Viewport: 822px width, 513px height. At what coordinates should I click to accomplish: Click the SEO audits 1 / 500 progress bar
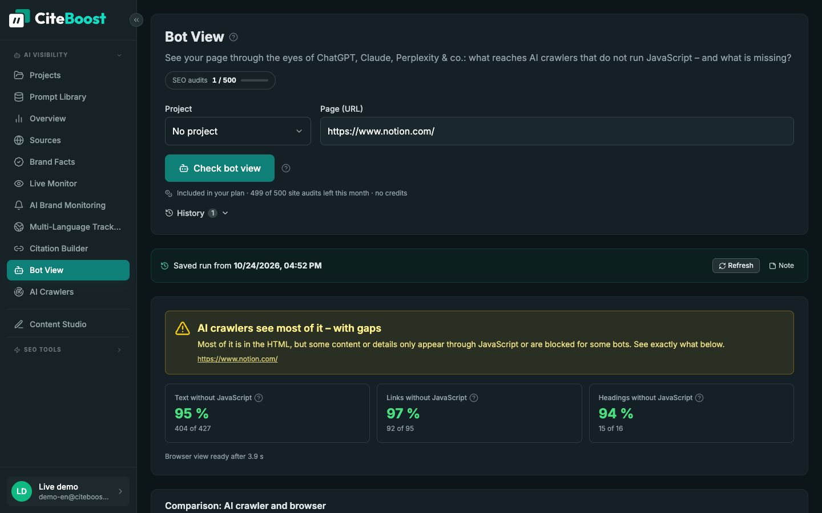pyautogui.click(x=255, y=80)
